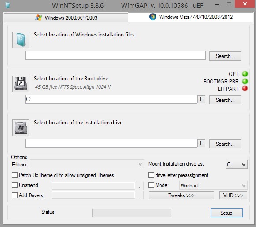256x227 pixels.
Task: Open the Mount Installation drive letter dropdown
Action: pyautogui.click(x=237, y=164)
